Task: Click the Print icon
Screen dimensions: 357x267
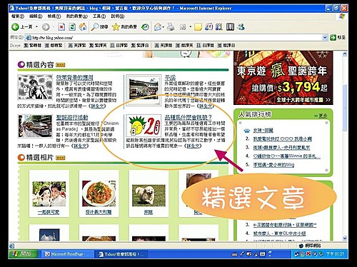Action: [171, 27]
